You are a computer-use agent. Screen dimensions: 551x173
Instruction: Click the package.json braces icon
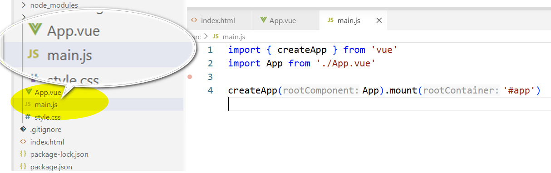tap(23, 167)
